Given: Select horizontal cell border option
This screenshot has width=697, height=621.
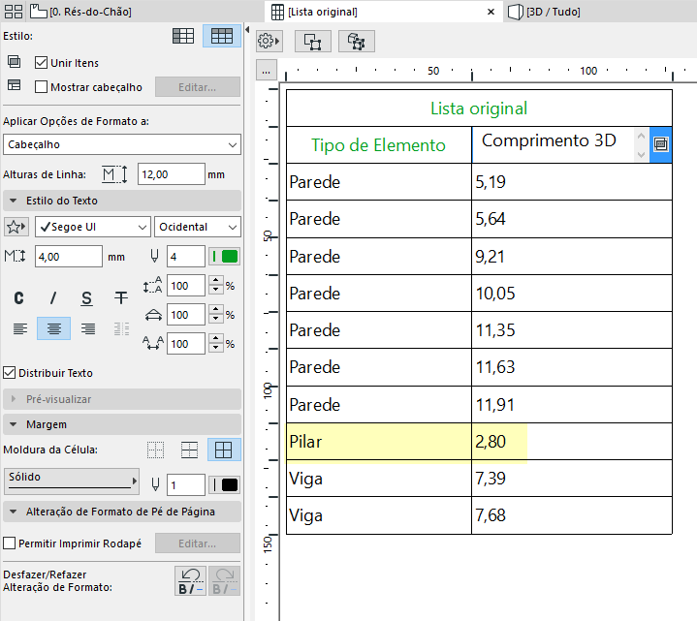Looking at the screenshot, I should coord(190,450).
